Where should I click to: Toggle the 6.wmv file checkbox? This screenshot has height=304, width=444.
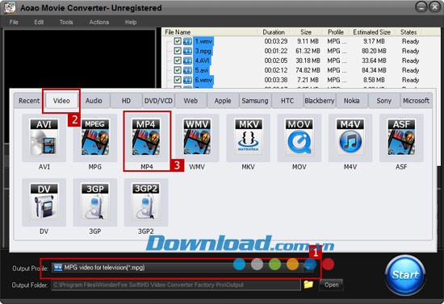tap(178, 80)
